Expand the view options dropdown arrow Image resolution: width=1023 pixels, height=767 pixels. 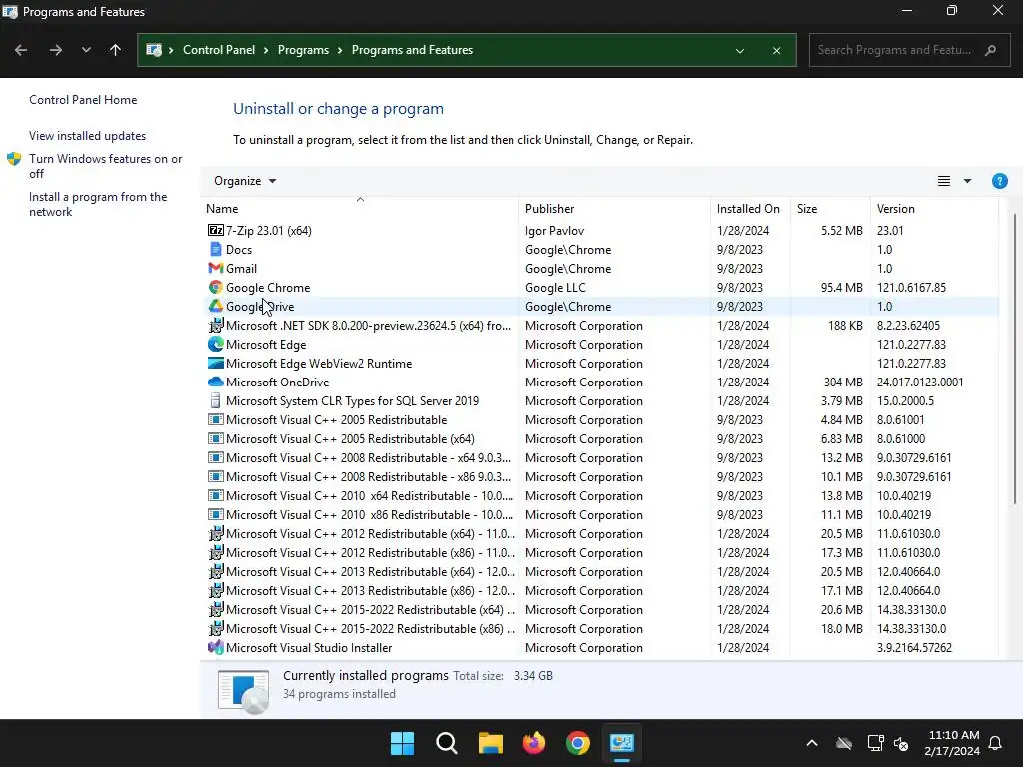[967, 181]
